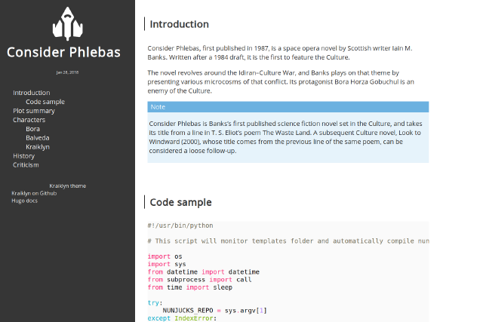Image resolution: width=483 pixels, height=322 pixels.
Task: Open the Kraiklyn on Github link
Action: pyautogui.click(x=34, y=193)
